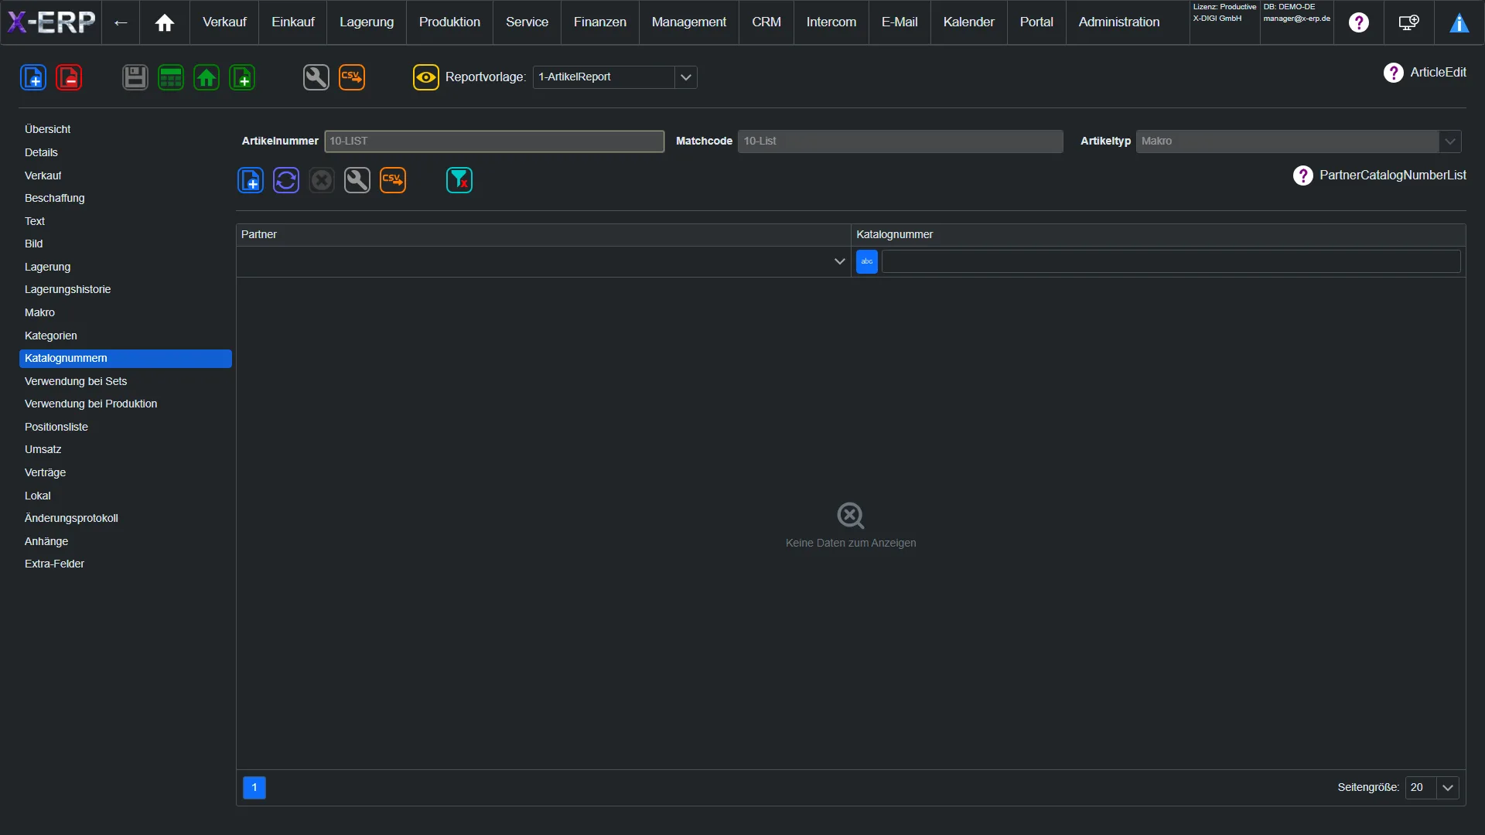
Task: Open the Beschaffung section in sidebar
Action: 125,198
